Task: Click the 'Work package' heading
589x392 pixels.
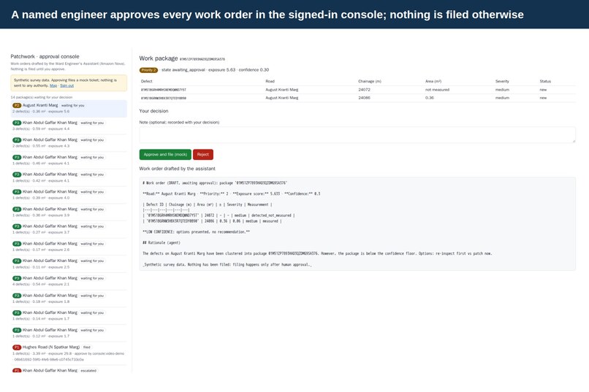Action: (158, 58)
